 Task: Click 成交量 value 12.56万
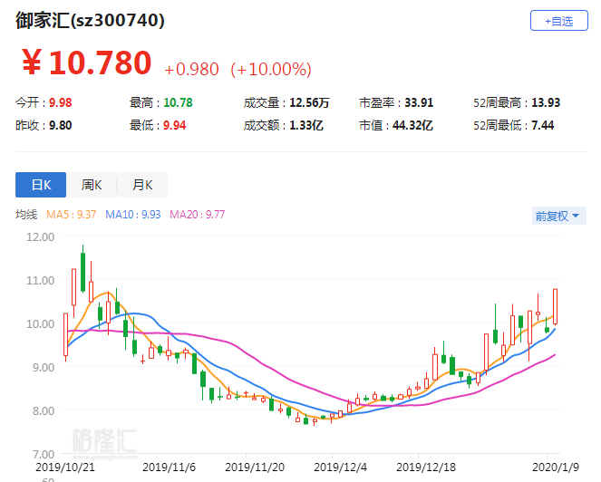309,102
